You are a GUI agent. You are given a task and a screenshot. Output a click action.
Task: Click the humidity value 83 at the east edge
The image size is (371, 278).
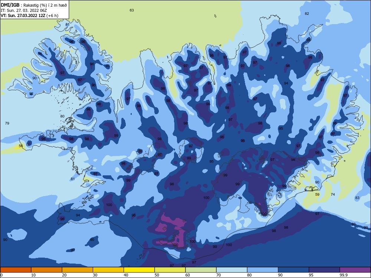[357, 198]
